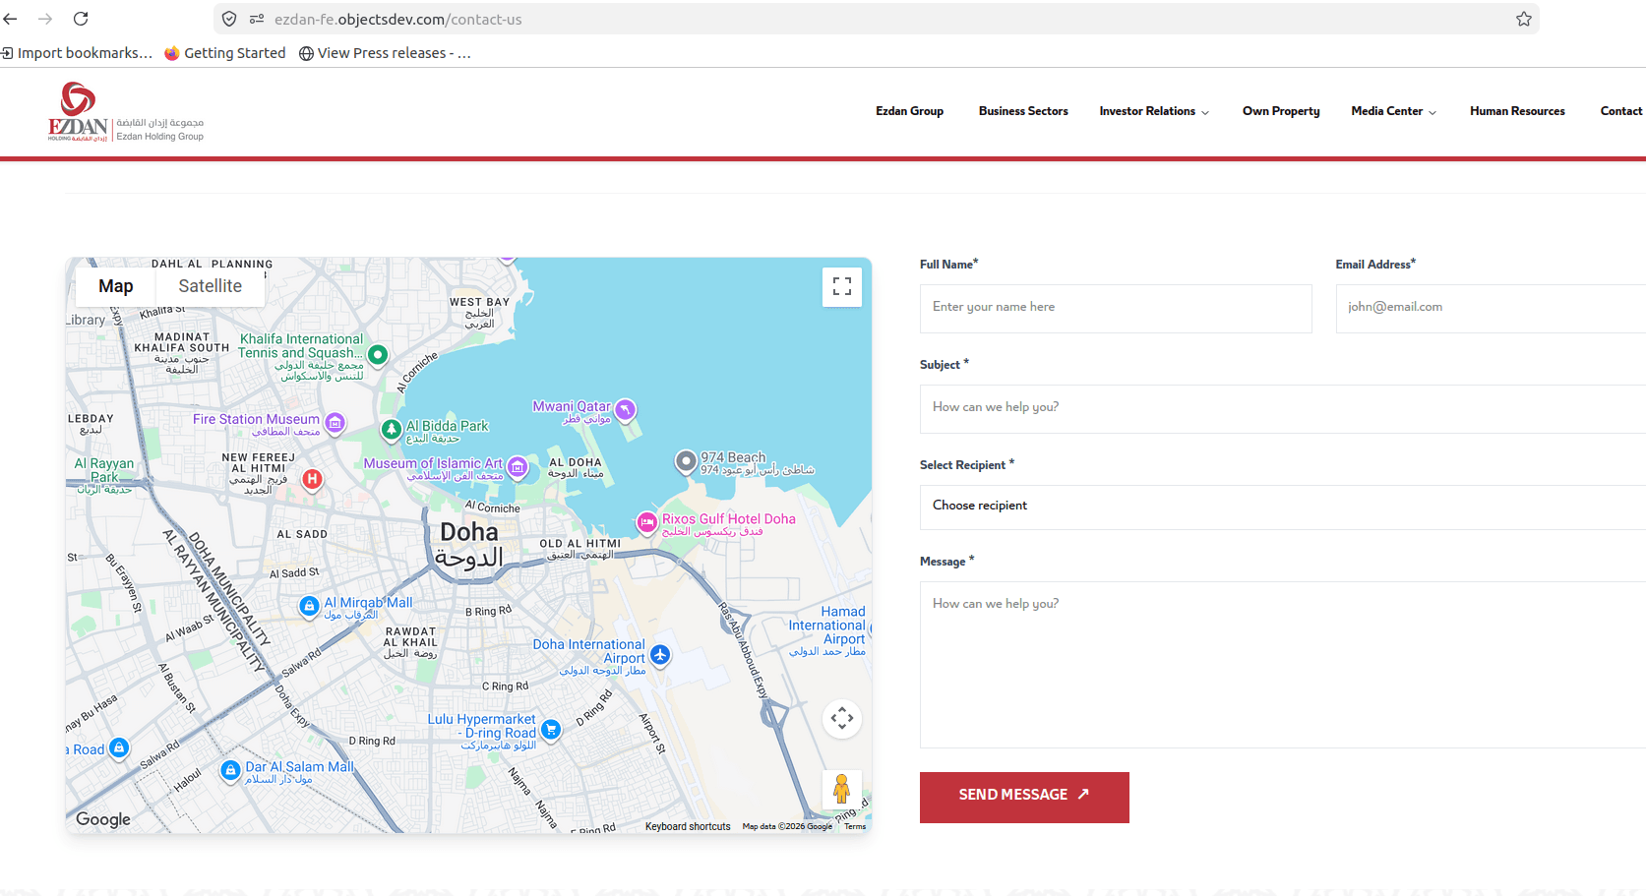Open the Contact menu item
The width and height of the screenshot is (1646, 896).
click(x=1621, y=111)
